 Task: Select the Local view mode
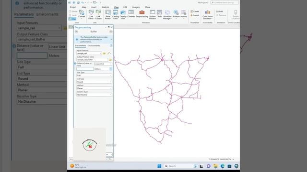[x=73, y=15]
